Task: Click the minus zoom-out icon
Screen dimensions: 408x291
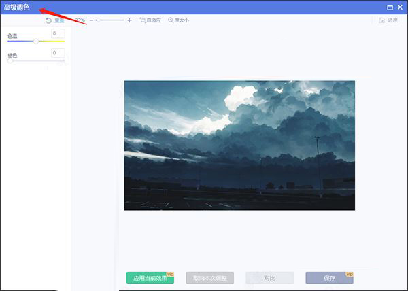Action: click(x=91, y=20)
